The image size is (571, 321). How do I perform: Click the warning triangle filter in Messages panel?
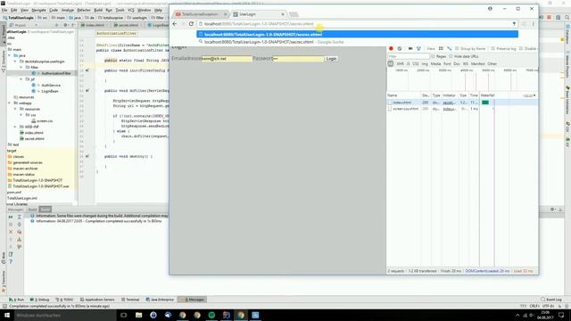20,240
